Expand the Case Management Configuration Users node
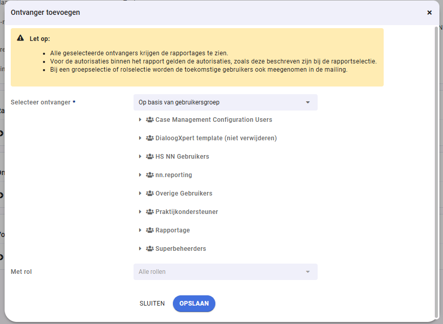Image resolution: width=443 pixels, height=324 pixels. tap(140, 120)
